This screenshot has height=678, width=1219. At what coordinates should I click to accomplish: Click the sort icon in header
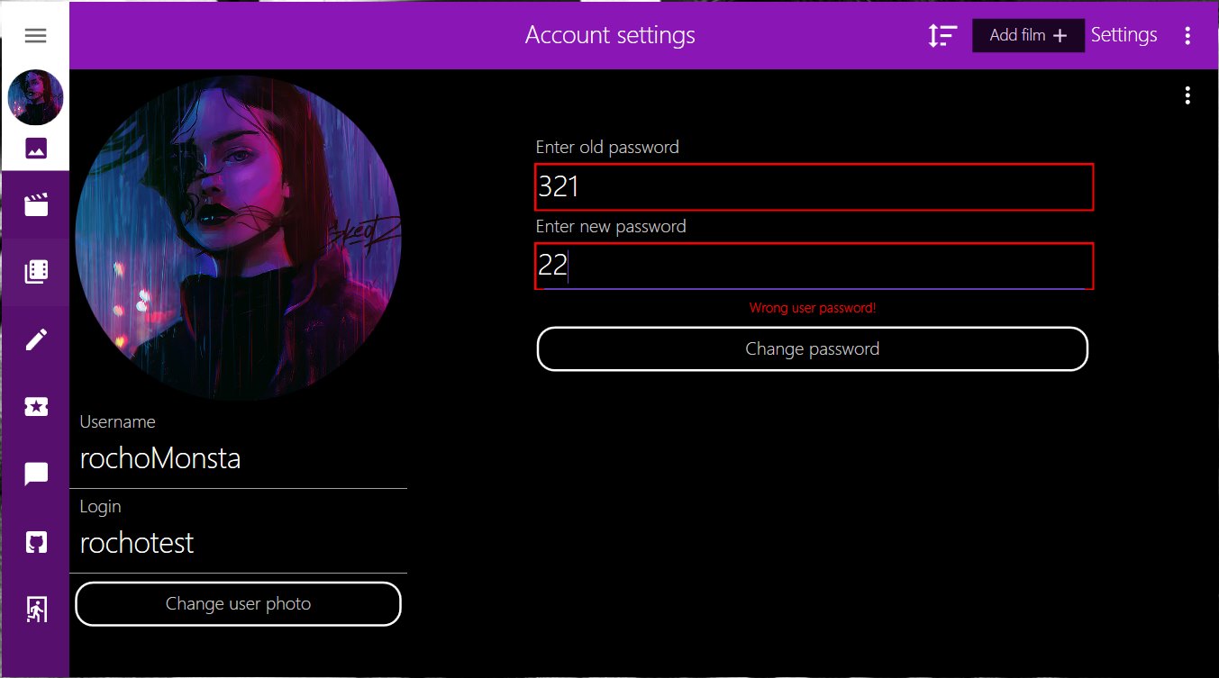(x=942, y=36)
